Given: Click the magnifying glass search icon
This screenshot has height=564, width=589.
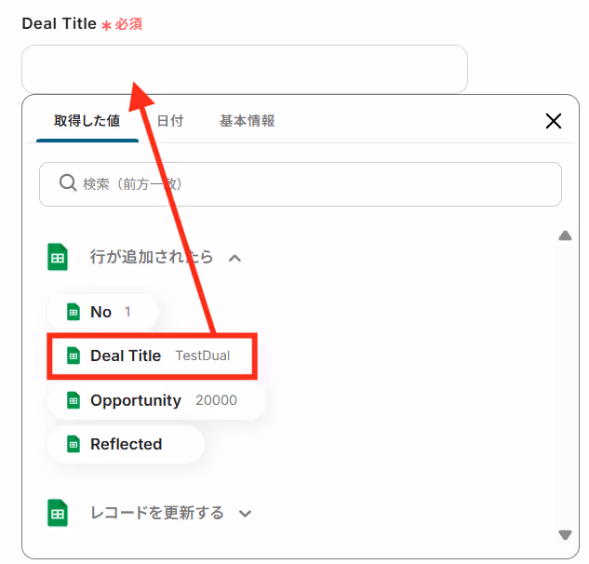Looking at the screenshot, I should pos(68,183).
